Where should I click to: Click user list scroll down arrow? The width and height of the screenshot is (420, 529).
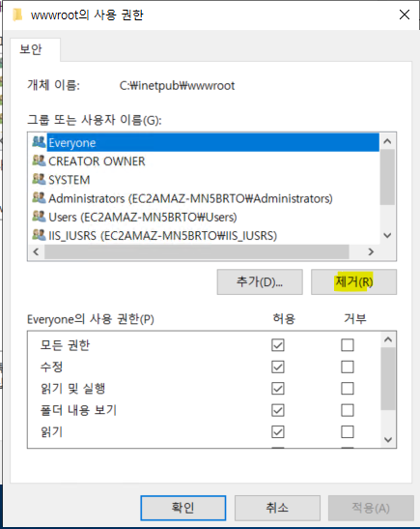click(387, 235)
